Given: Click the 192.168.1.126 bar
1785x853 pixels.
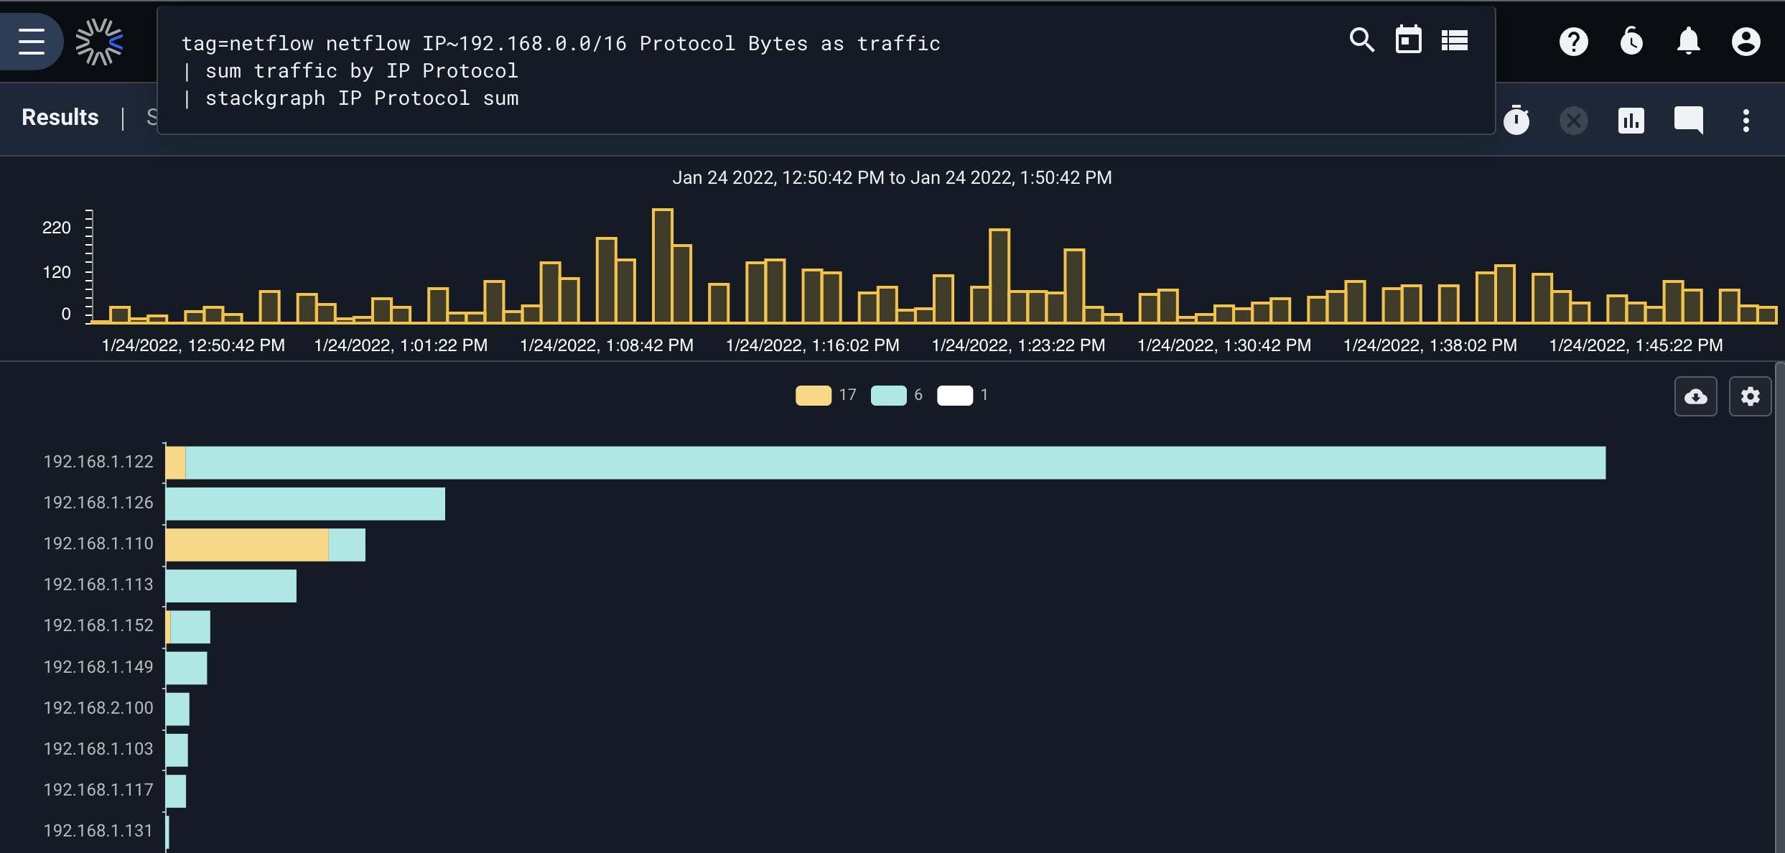Looking at the screenshot, I should coord(305,504).
